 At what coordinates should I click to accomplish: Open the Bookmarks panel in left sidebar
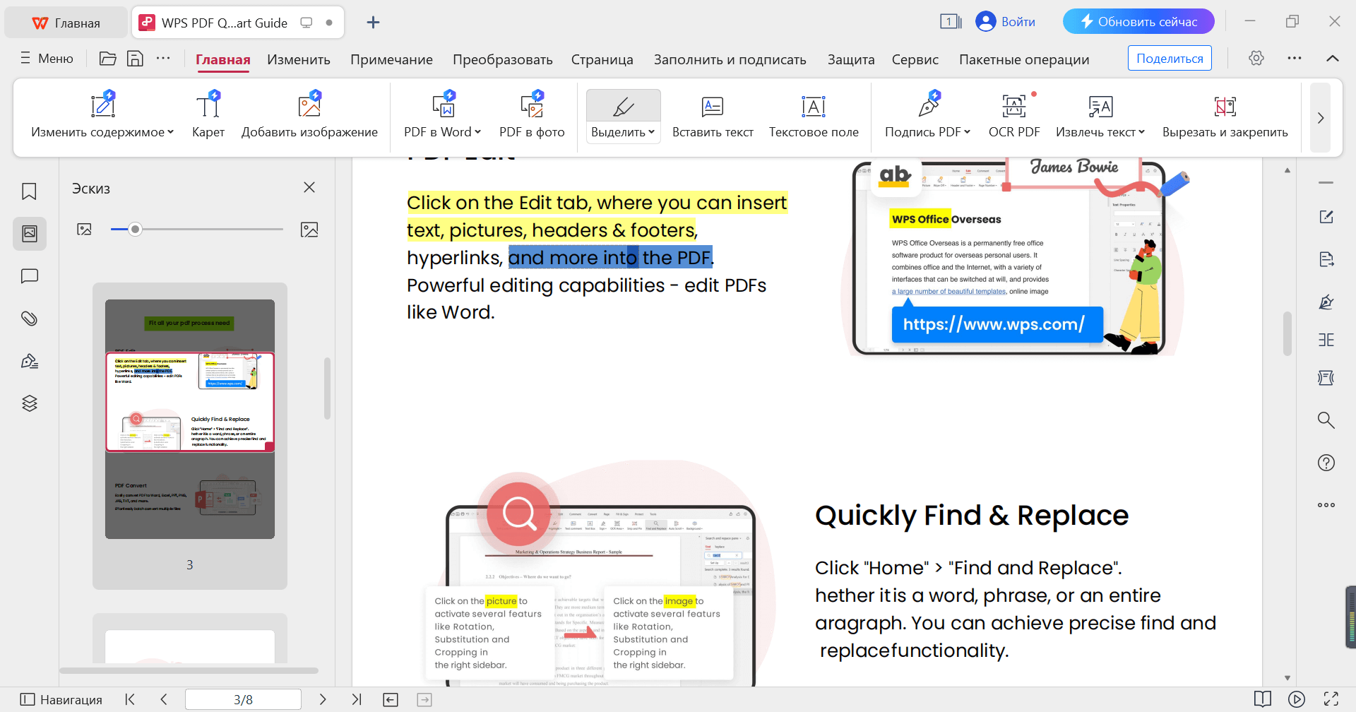click(x=29, y=191)
